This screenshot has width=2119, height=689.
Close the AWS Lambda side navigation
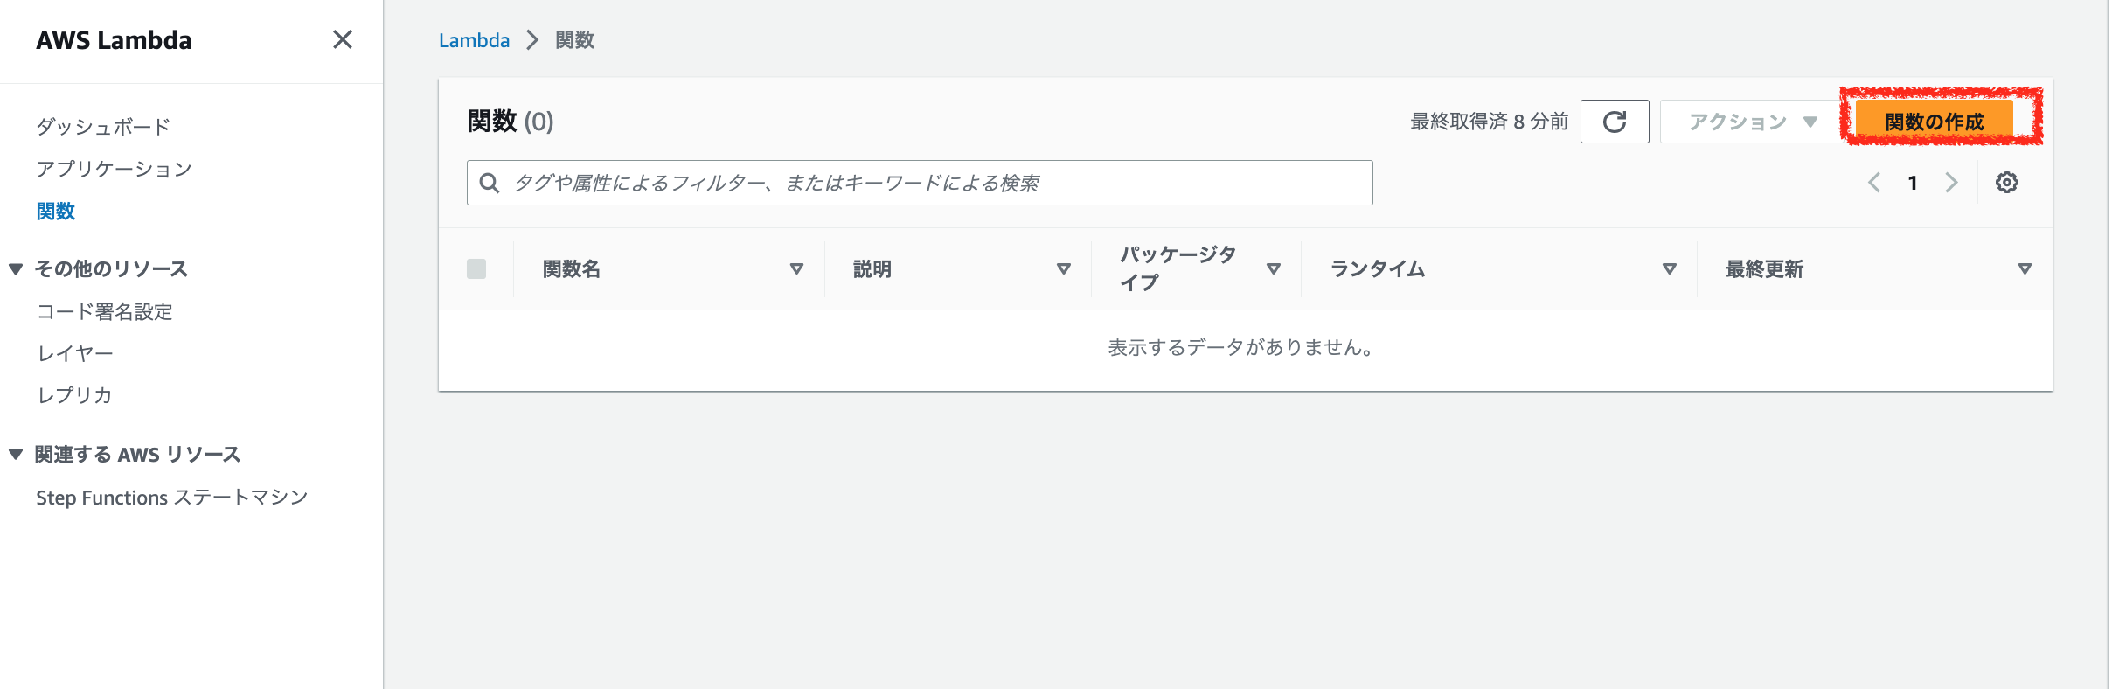[x=343, y=39]
